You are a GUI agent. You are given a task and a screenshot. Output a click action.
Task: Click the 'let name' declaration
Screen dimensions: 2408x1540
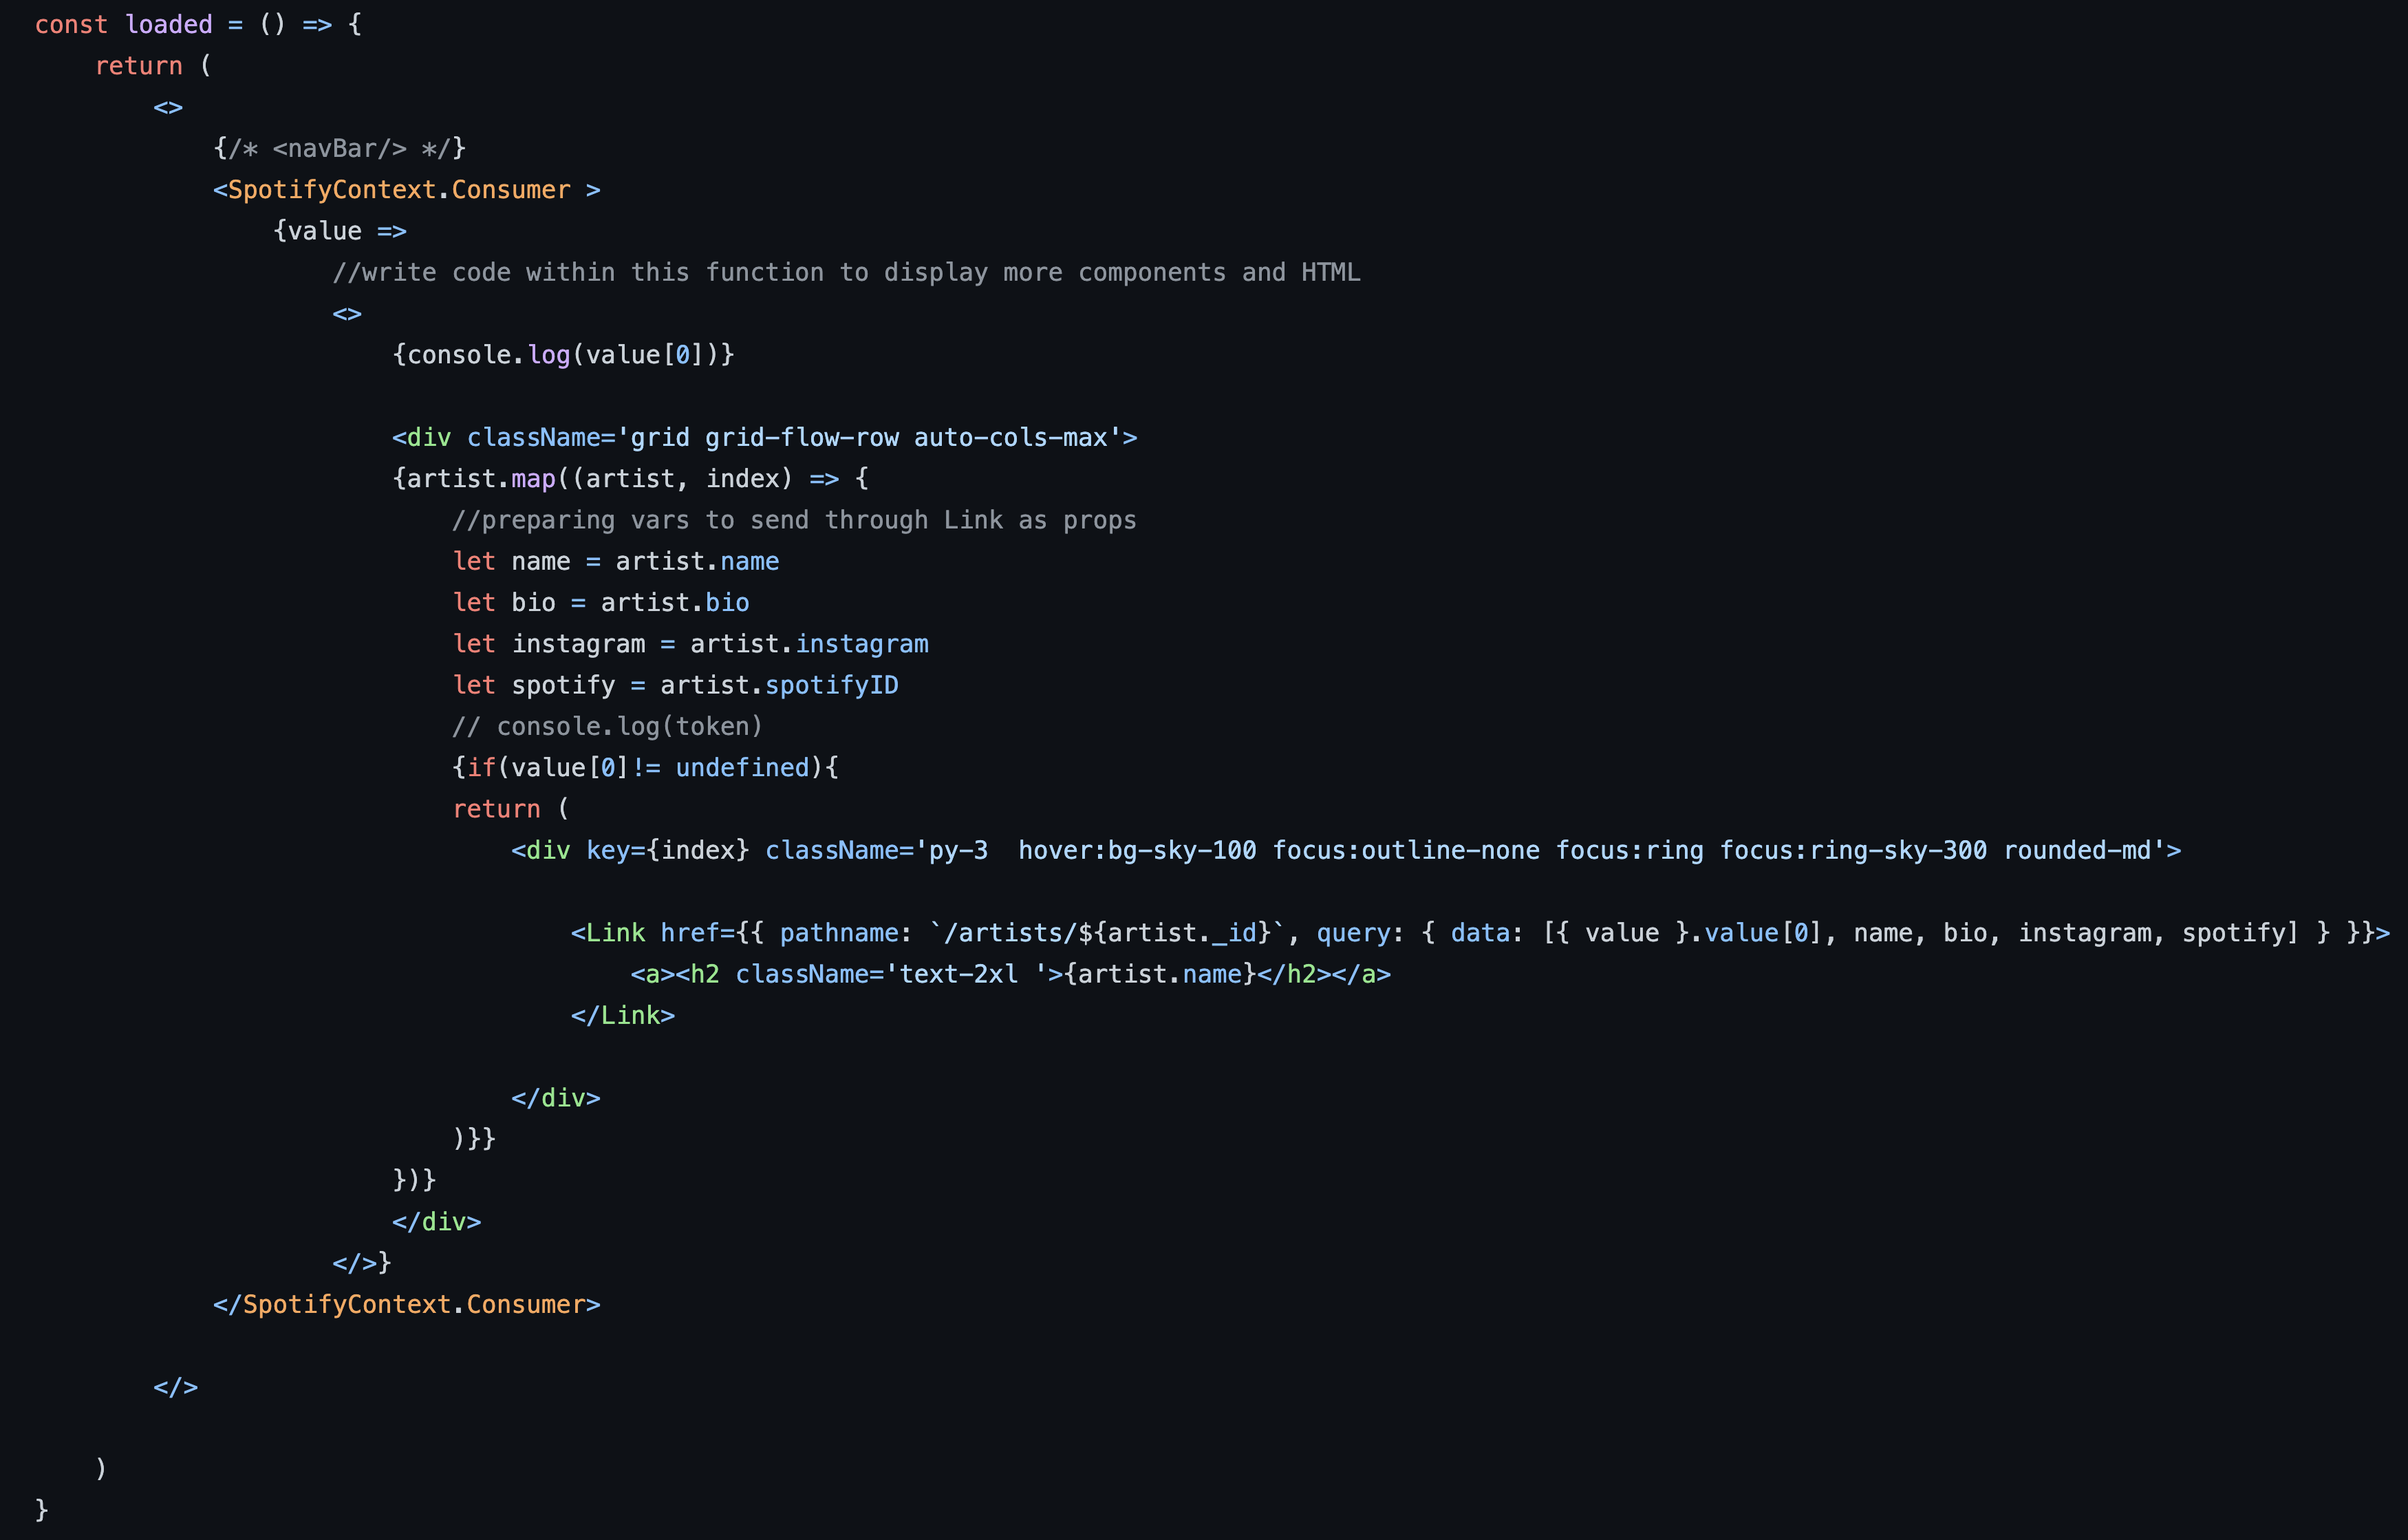[x=512, y=561]
